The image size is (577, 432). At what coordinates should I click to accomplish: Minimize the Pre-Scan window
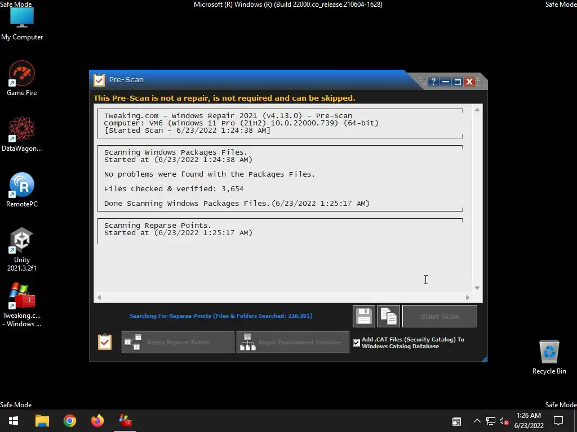[x=445, y=82]
